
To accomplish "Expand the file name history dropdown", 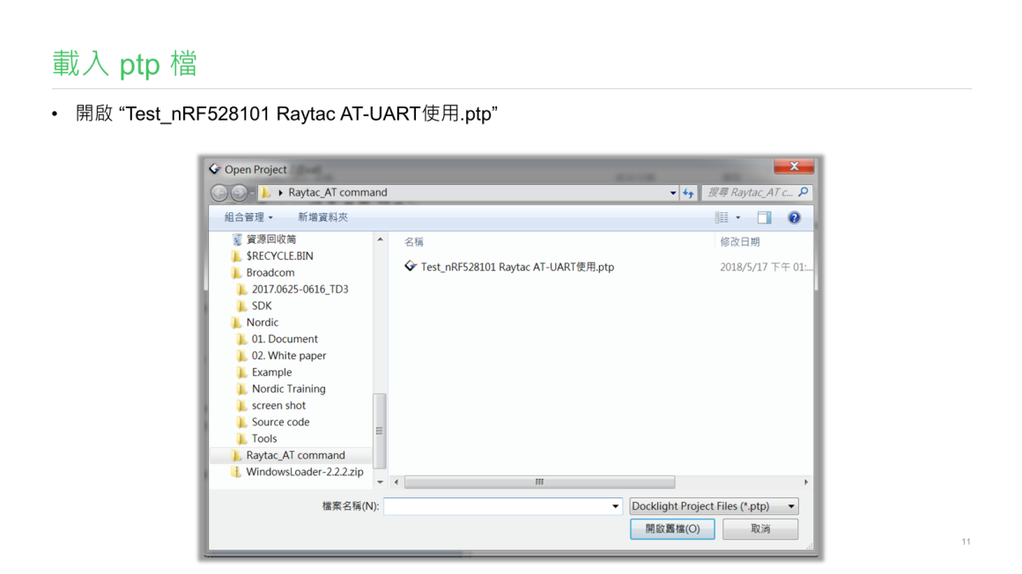I will click(x=616, y=506).
